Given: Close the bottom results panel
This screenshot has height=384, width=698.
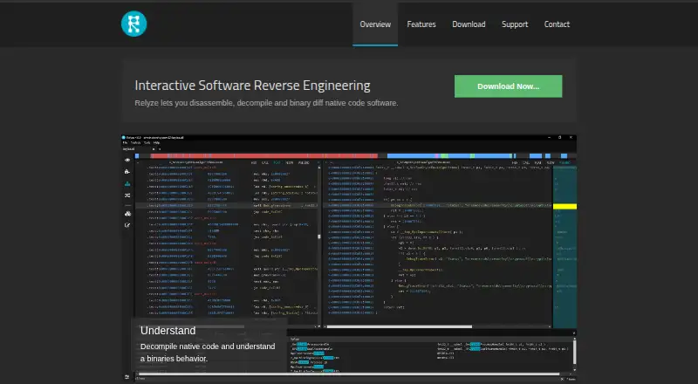Looking at the screenshot, I should click(x=574, y=333).
